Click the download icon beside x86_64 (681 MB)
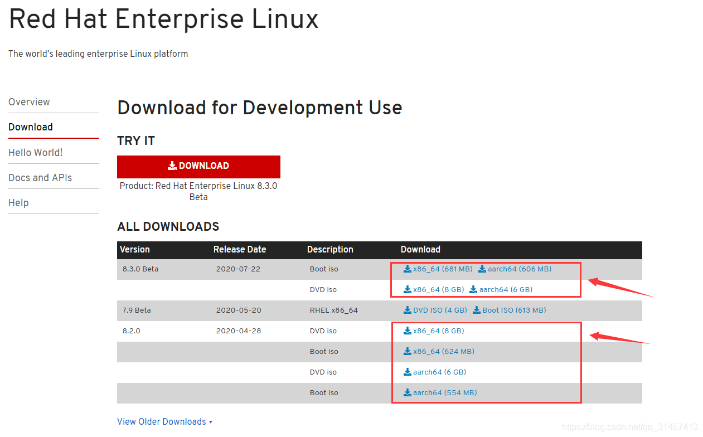703x437 pixels. [x=406, y=269]
